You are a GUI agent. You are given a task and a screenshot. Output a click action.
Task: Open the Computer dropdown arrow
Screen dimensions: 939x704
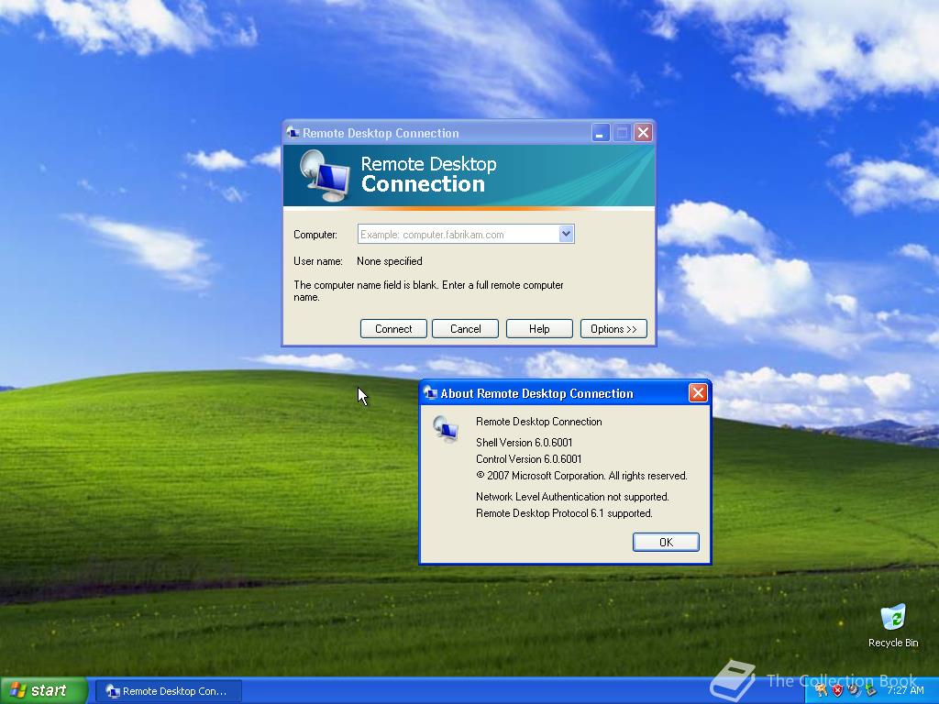click(x=566, y=234)
